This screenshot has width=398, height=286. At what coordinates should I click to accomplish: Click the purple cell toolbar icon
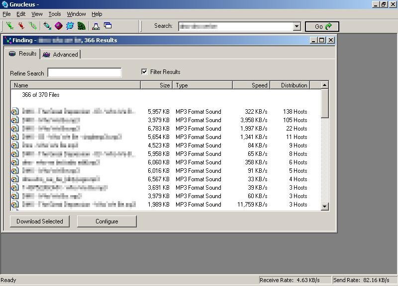pyautogui.click(x=59, y=26)
